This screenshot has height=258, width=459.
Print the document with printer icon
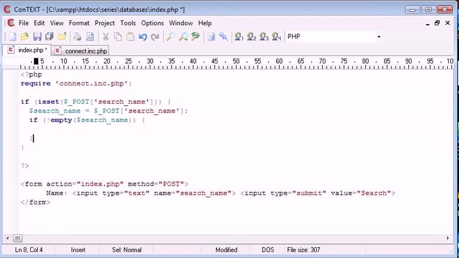[x=77, y=37]
